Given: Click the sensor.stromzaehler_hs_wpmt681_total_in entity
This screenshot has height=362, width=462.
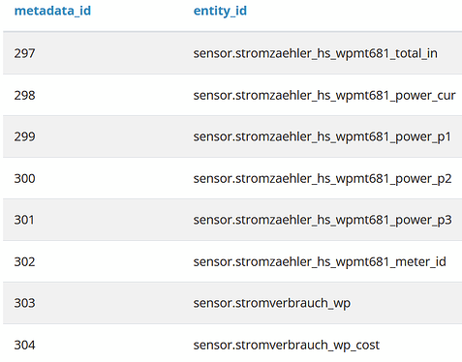Looking at the screenshot, I should tap(316, 53).
